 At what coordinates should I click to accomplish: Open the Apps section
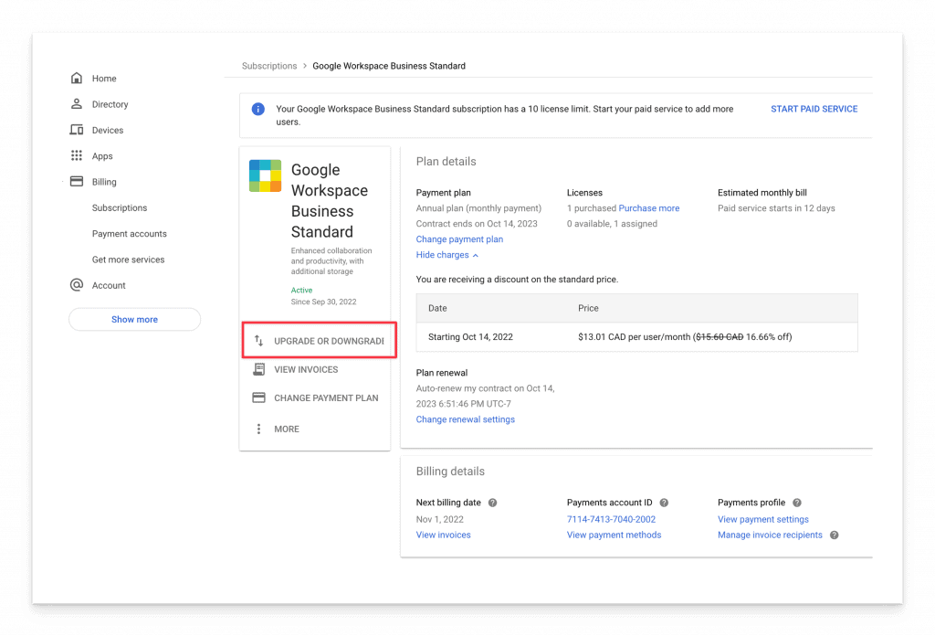[102, 156]
